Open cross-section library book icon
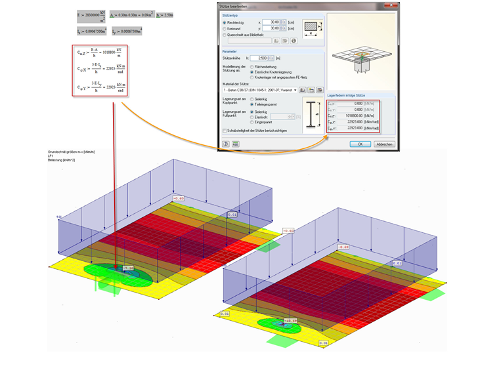Viewport: 499px width, 374px height. click(x=276, y=41)
